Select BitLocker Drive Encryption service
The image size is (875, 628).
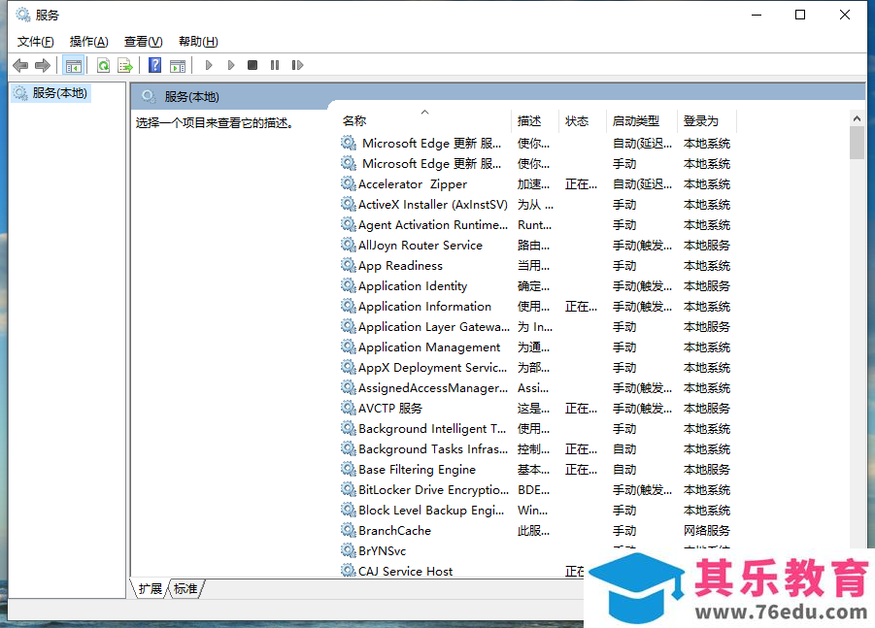coord(433,489)
